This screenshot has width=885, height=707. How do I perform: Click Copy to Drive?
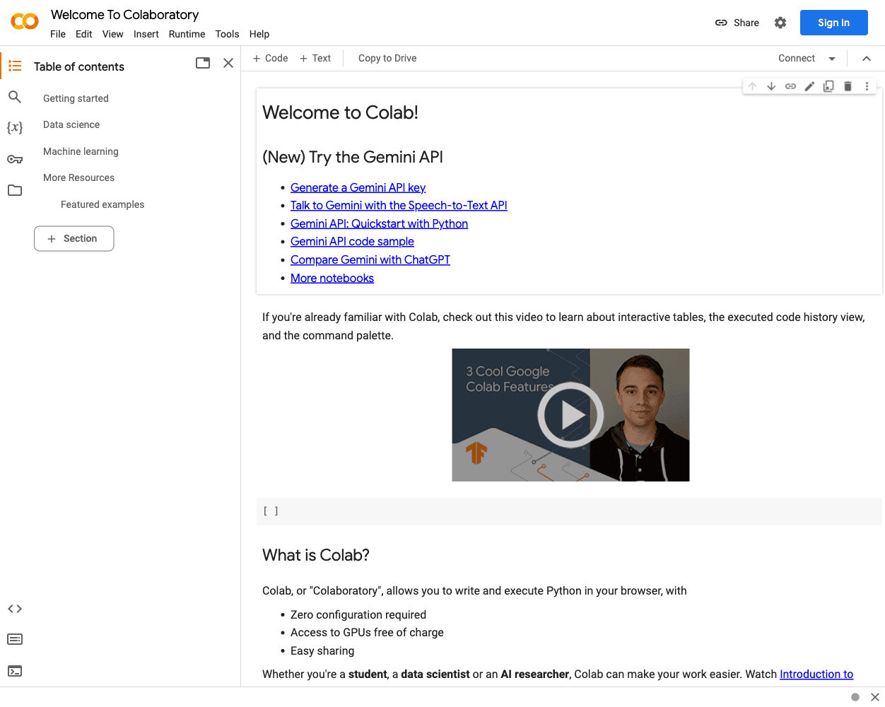387,59
